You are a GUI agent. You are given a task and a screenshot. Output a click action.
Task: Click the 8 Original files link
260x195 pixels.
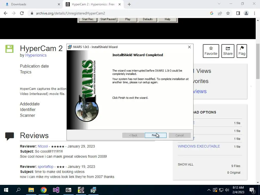click(x=234, y=173)
